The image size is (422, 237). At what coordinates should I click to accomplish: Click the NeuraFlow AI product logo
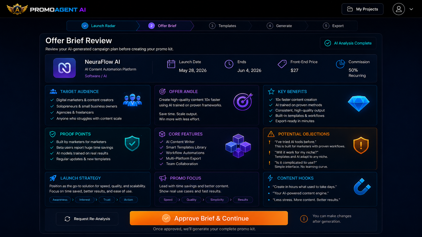pos(64,68)
